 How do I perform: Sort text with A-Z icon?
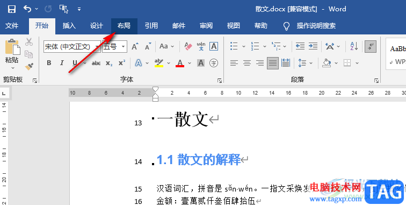[x=354, y=46]
